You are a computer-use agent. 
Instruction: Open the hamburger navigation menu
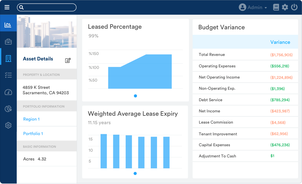pyautogui.click(x=7, y=7)
